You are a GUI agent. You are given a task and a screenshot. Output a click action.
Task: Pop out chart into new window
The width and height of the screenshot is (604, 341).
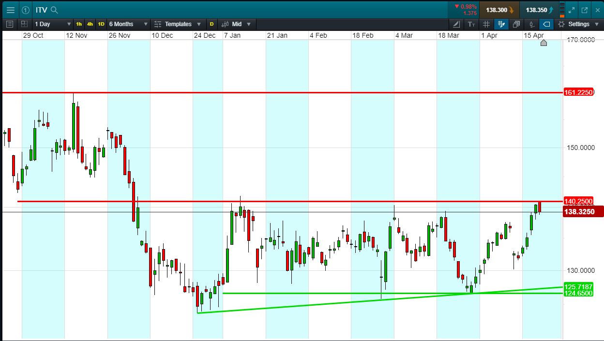[584, 10]
